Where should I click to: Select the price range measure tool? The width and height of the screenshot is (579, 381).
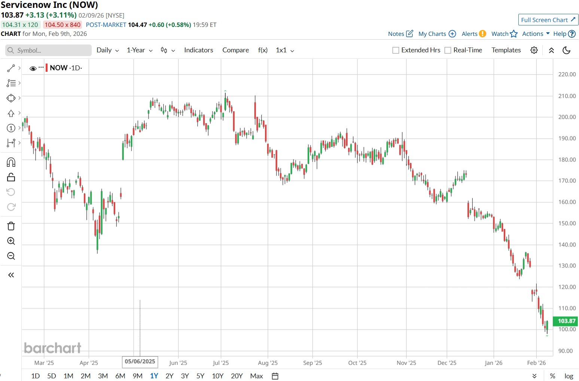click(11, 143)
